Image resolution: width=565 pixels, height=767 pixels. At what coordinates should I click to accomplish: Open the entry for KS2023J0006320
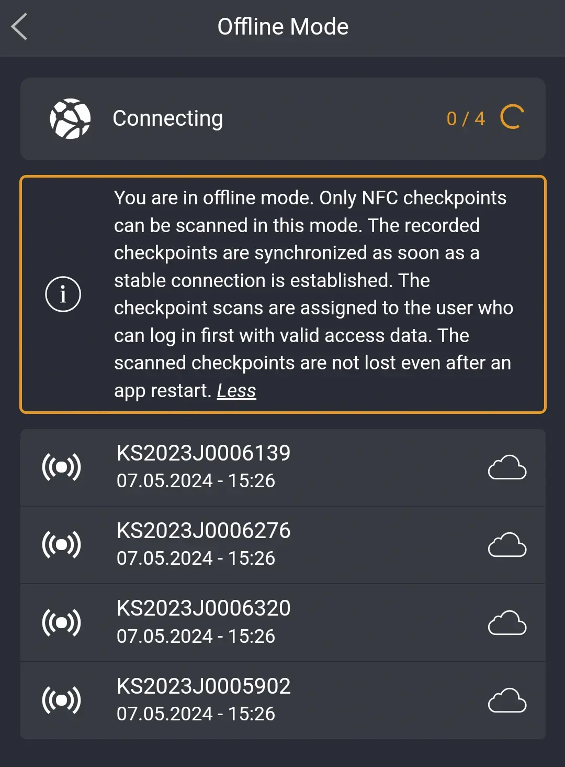(x=282, y=621)
